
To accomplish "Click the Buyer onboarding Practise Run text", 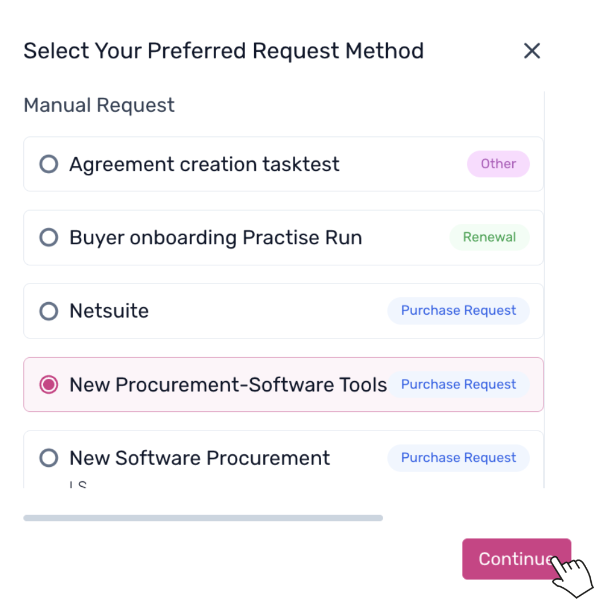I will click(x=215, y=237).
